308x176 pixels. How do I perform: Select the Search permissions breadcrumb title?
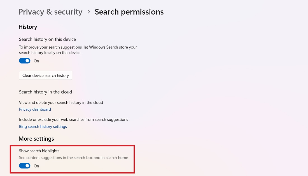(x=129, y=12)
